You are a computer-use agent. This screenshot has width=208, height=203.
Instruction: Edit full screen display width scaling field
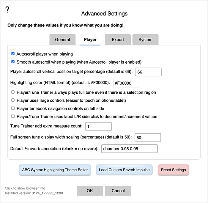pos(148,138)
